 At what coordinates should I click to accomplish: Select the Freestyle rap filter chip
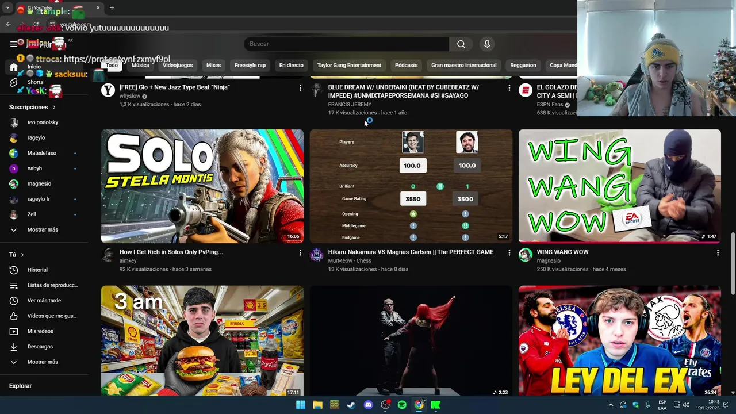[x=250, y=66]
